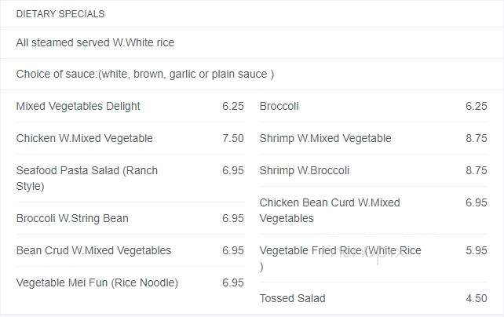The image size is (504, 317).
Task: Click the Broccoli item name
Action: [x=279, y=106]
